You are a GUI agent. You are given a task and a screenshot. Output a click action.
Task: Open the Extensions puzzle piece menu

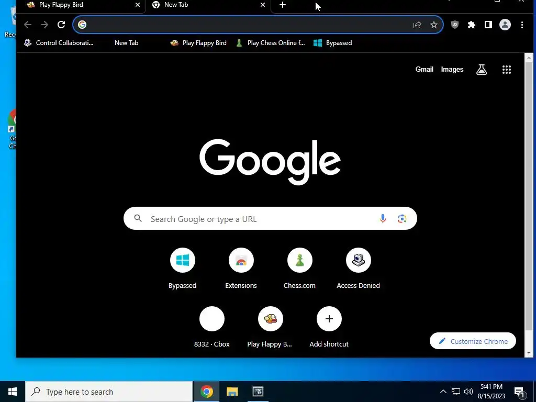[x=472, y=25]
